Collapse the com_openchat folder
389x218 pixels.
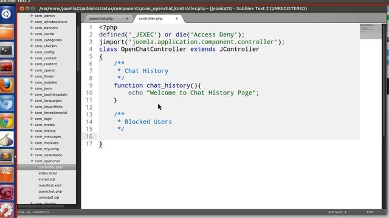32,161
